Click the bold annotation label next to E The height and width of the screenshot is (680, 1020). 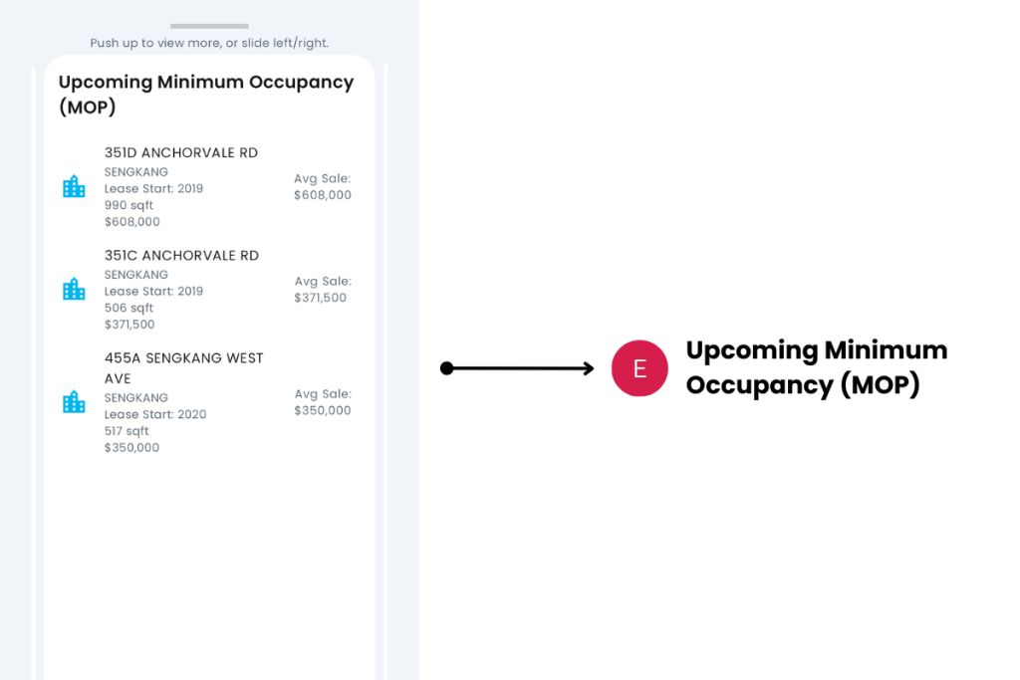click(x=817, y=367)
